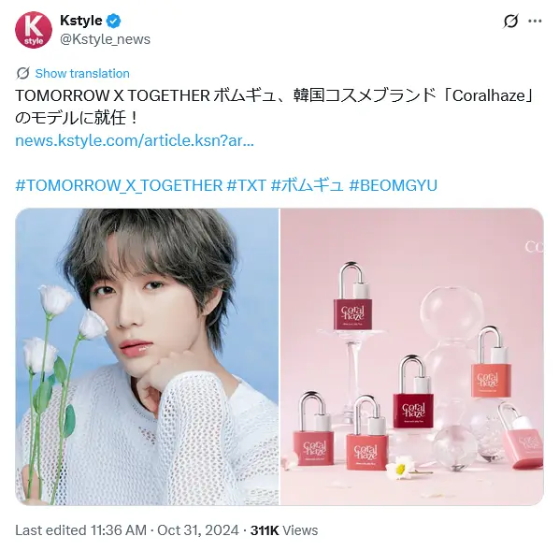Click the Grok icon at top right
This screenshot has width=559, height=551.
pos(510,22)
